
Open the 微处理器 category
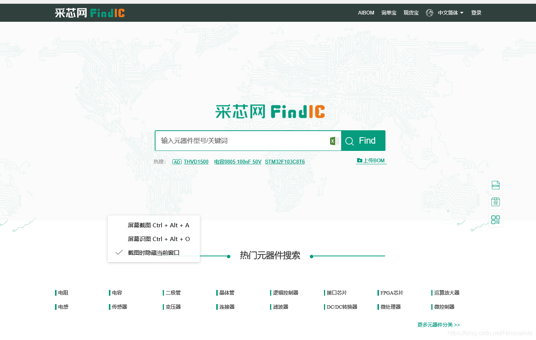(x=390, y=307)
